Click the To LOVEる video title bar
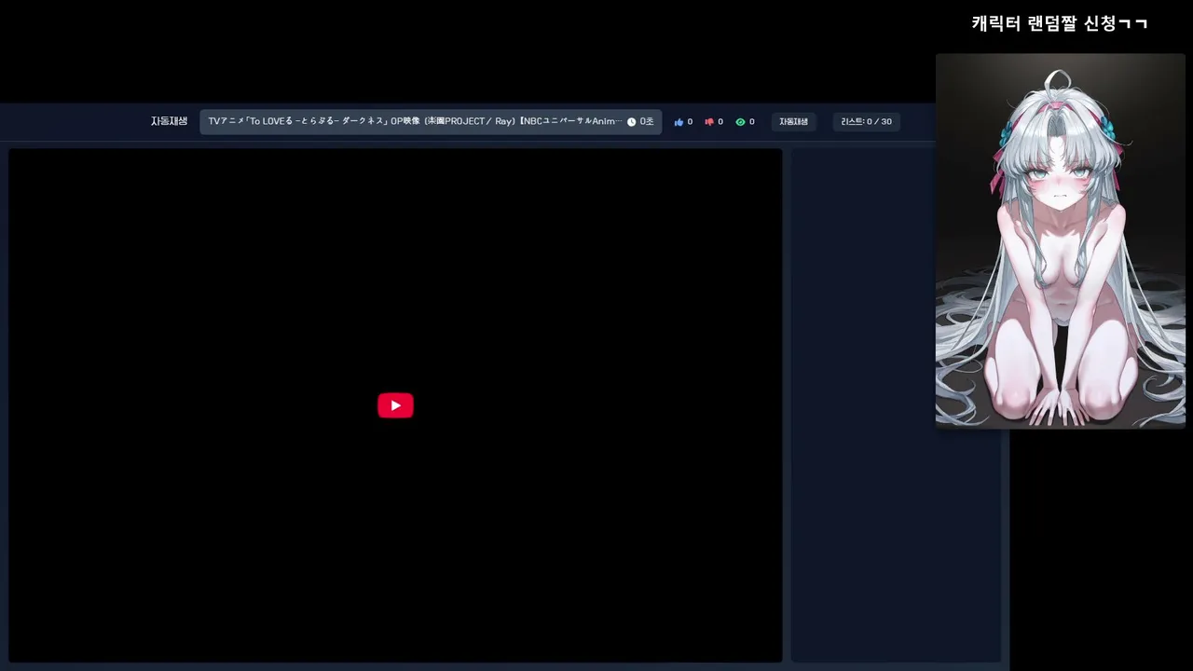The height and width of the screenshot is (671, 1193). [431, 122]
